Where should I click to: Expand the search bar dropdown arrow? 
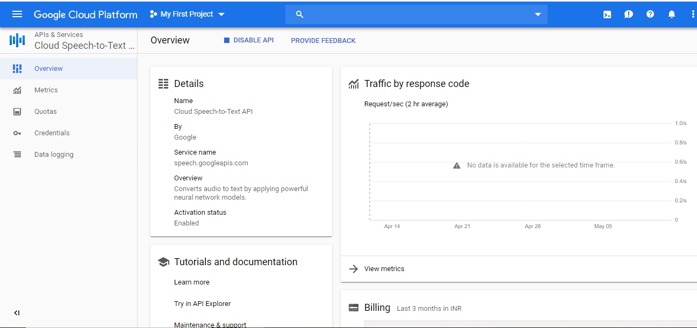tap(537, 14)
